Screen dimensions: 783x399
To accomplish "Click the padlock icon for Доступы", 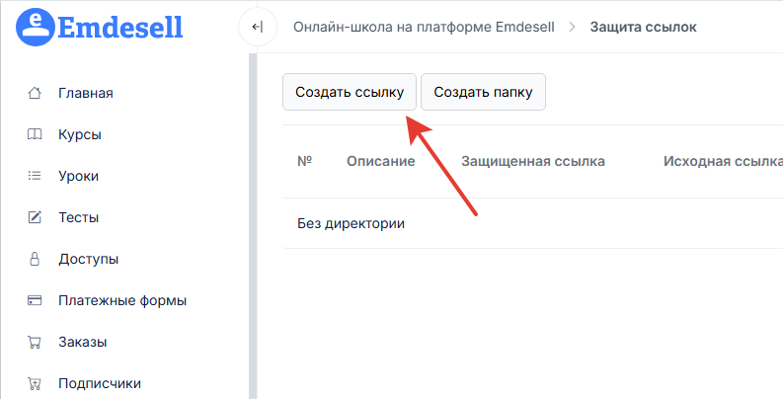I will [x=35, y=260].
